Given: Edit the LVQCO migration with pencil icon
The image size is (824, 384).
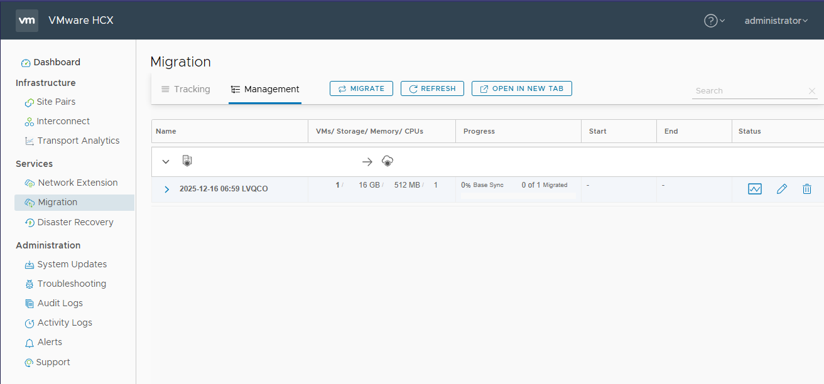Looking at the screenshot, I should (782, 189).
